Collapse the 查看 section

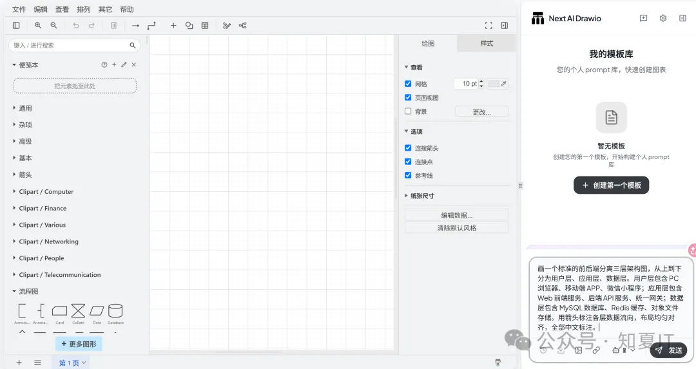point(413,68)
